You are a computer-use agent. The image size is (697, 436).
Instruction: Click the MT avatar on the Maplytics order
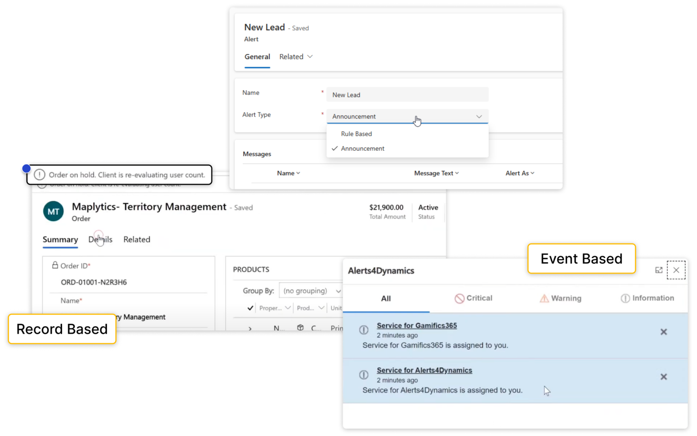coord(53,211)
